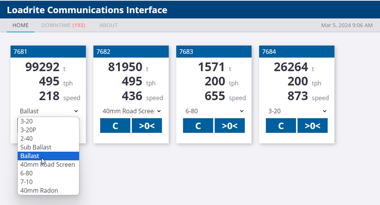Screen dimensions: 380x205
Task: Choose 3-20P from the product list
Action: [48, 130]
